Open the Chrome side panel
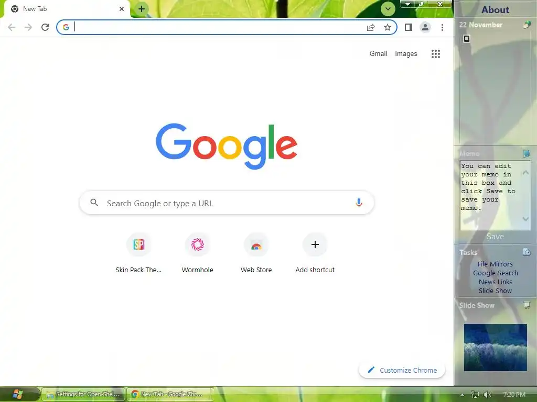Screen dimensions: 537x402 pos(408,27)
